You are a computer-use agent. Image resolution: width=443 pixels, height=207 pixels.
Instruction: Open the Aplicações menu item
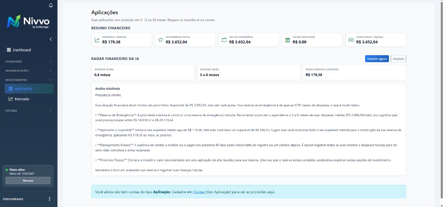[29, 89]
